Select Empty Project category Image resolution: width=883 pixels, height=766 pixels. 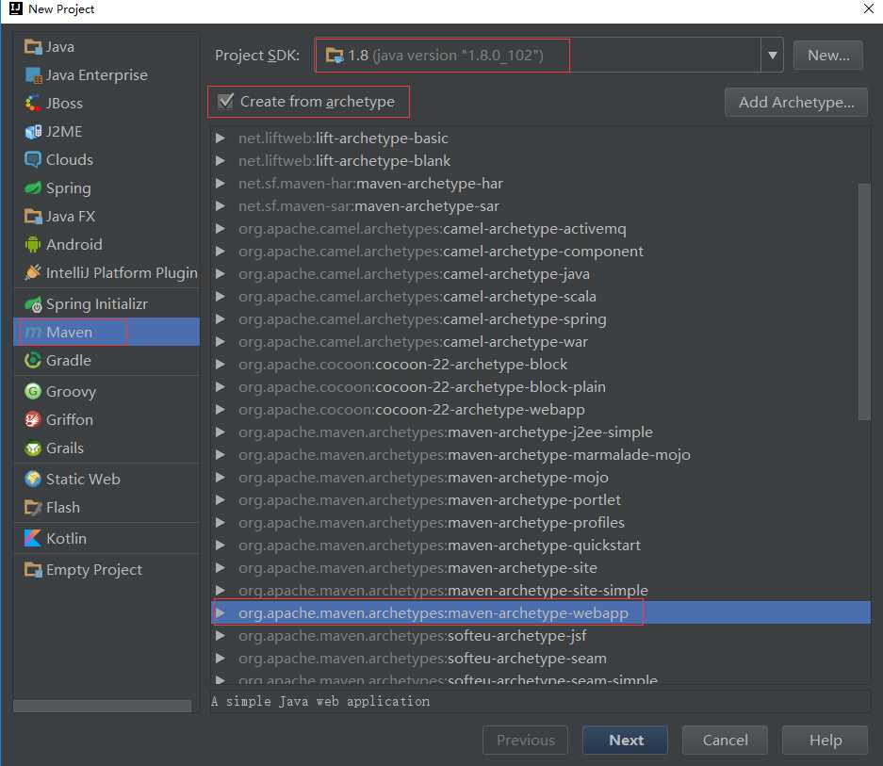coord(106,569)
